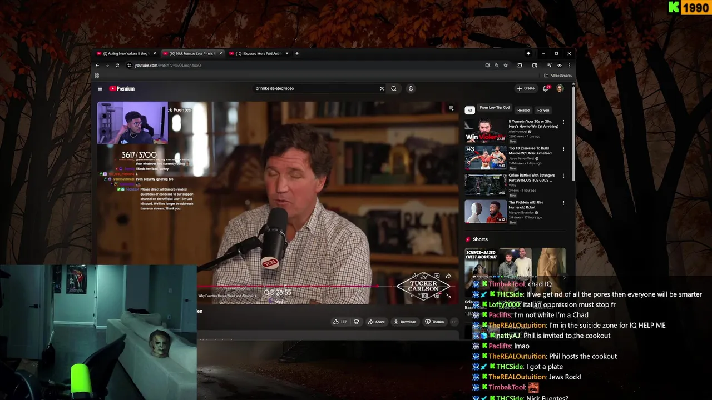Click the Create button

[526, 88]
